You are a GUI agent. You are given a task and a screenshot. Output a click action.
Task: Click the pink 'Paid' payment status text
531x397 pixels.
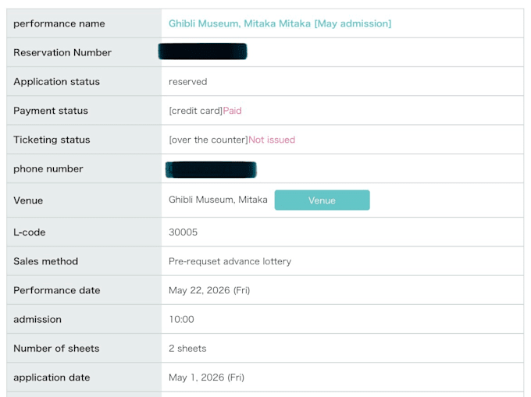coord(233,111)
